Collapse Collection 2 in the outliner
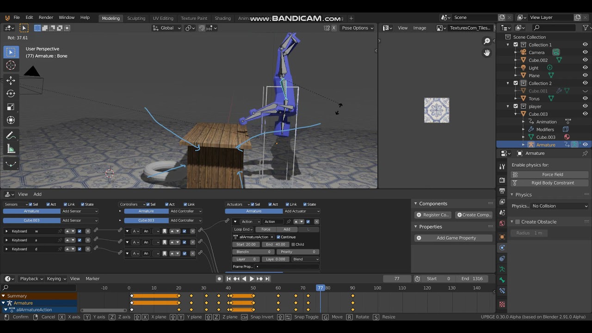The image size is (592, 333). 508,83
